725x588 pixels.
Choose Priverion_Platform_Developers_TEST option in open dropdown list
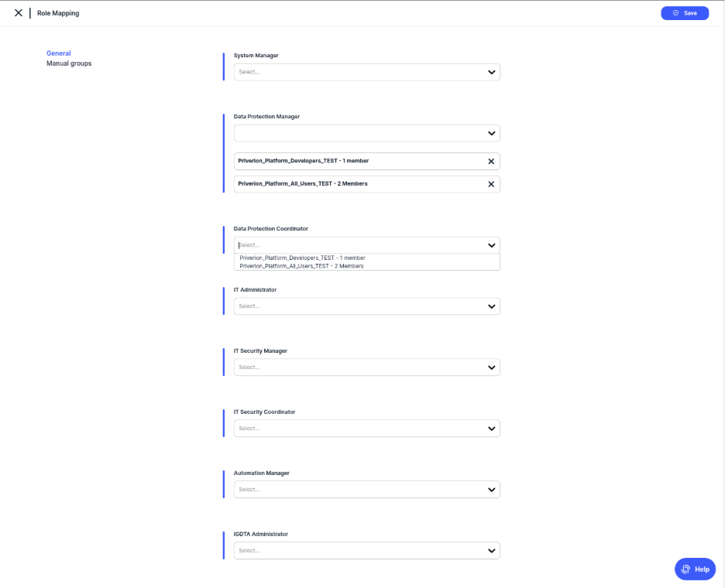point(302,258)
